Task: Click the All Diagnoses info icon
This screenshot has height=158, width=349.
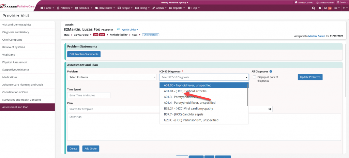Action: point(271,72)
